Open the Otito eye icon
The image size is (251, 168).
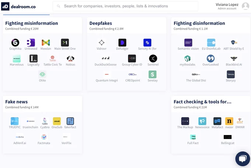click(x=42, y=74)
